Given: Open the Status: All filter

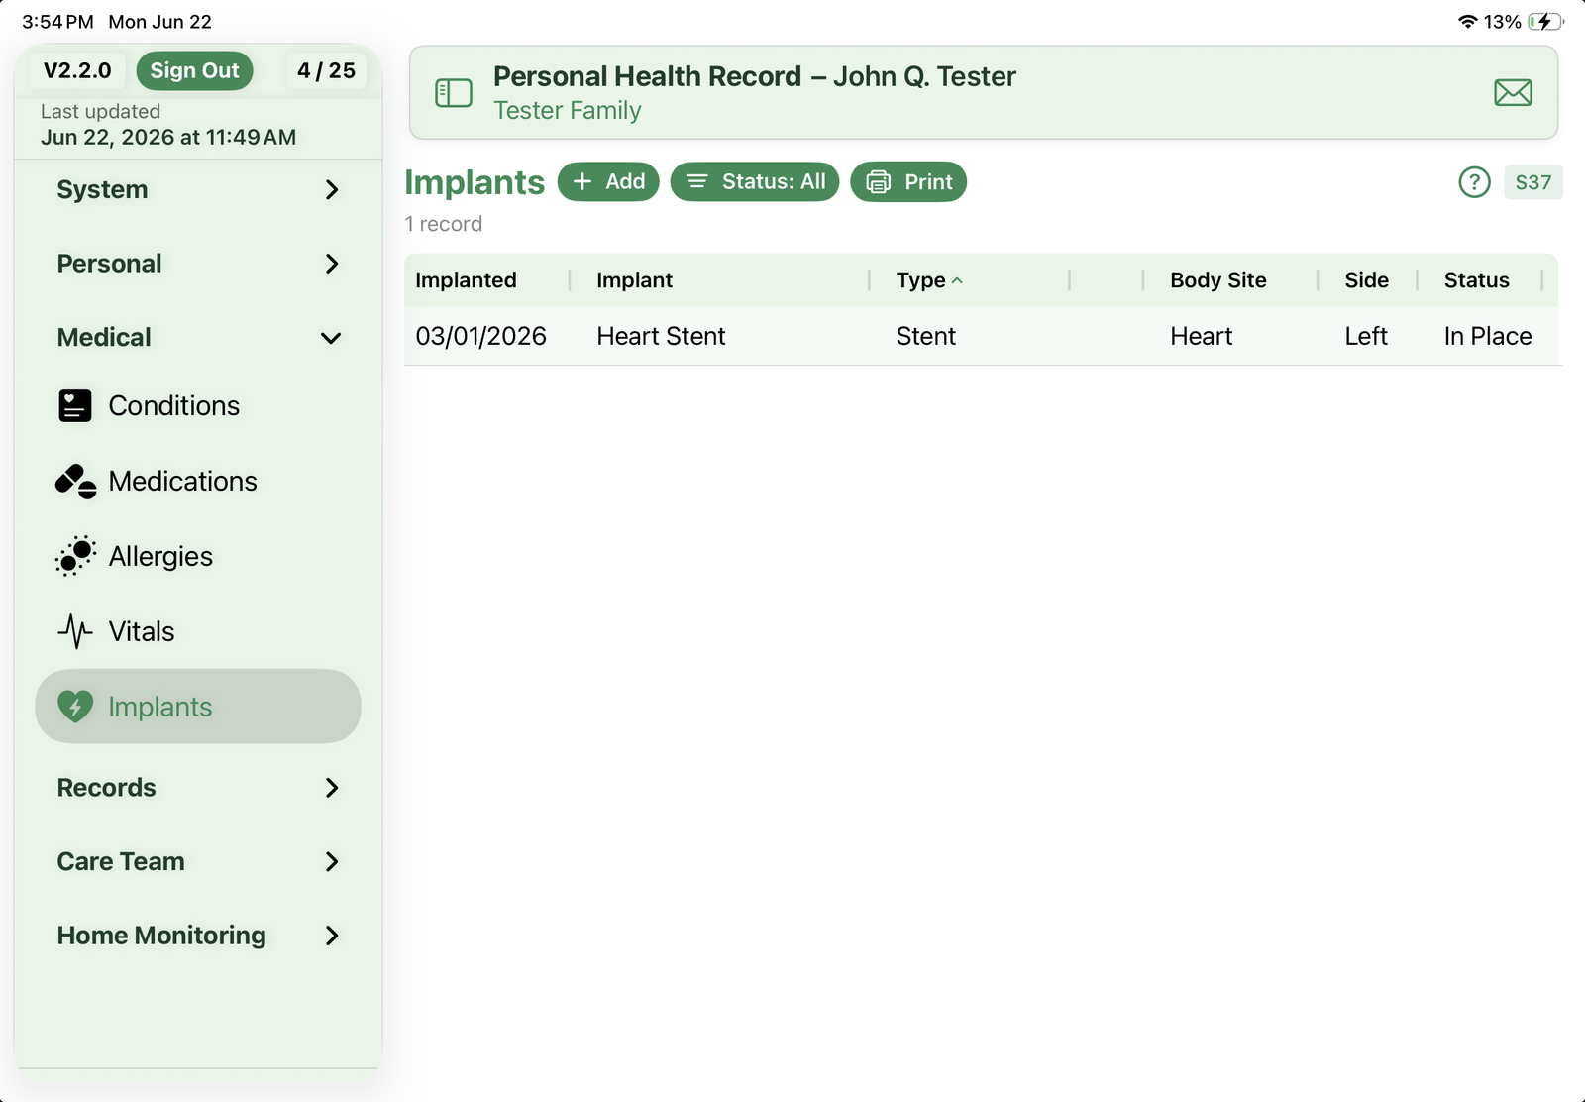Looking at the screenshot, I should tap(755, 182).
